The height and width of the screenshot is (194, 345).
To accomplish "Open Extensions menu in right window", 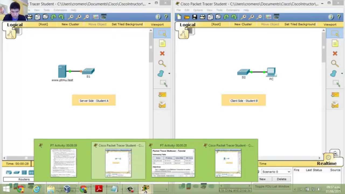I will [x=233, y=10].
